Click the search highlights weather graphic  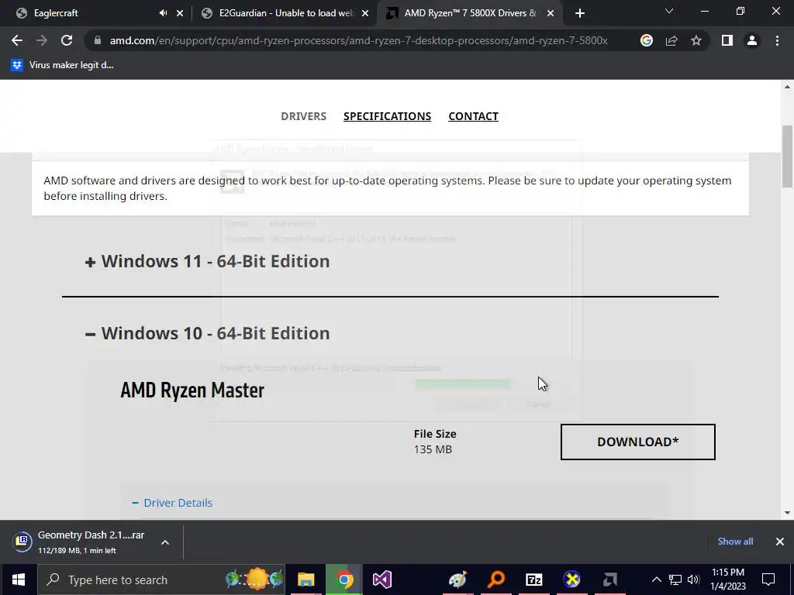coord(254,580)
